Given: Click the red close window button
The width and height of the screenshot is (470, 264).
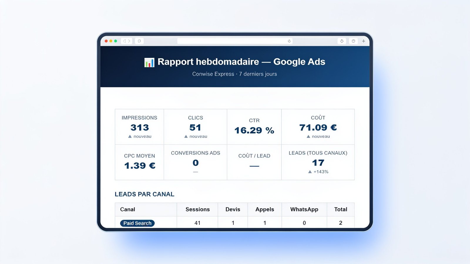Looking at the screenshot, I should point(106,41).
